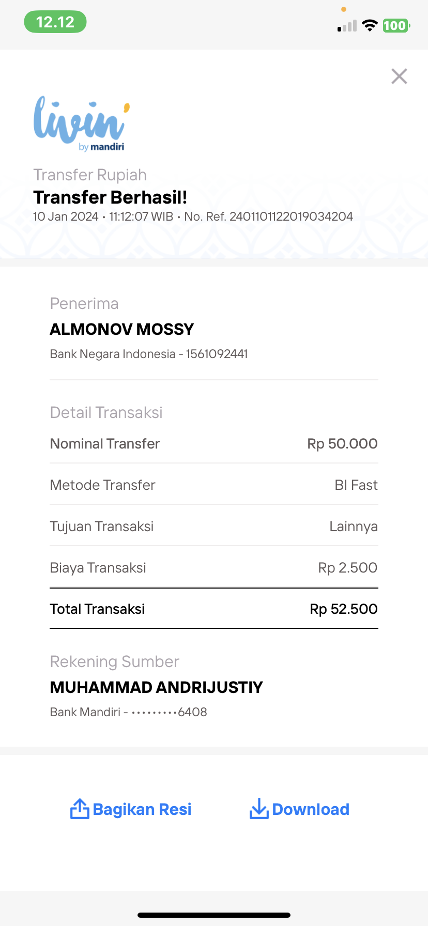Tap source account MUHAMMAD ANDRIJUSTIY
Image resolution: width=428 pixels, height=926 pixels.
coord(157,687)
